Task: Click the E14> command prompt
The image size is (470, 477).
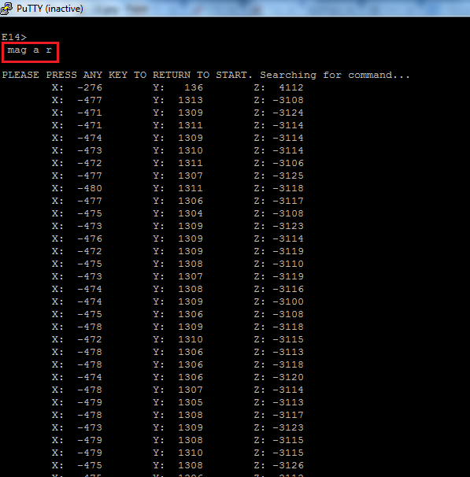Action: pyautogui.click(x=14, y=37)
